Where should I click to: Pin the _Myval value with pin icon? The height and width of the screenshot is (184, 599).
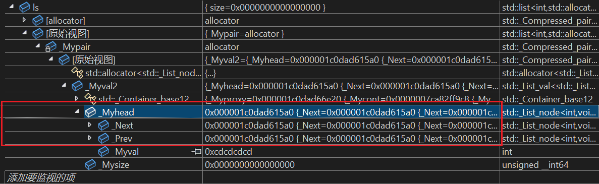[196, 152]
